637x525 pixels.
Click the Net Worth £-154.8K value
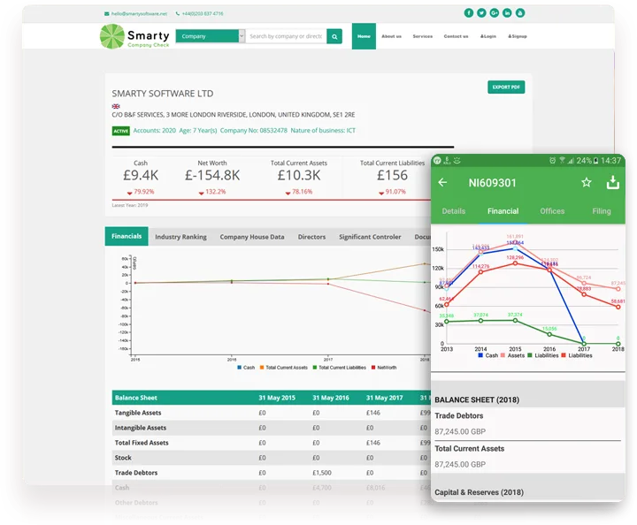[212, 175]
